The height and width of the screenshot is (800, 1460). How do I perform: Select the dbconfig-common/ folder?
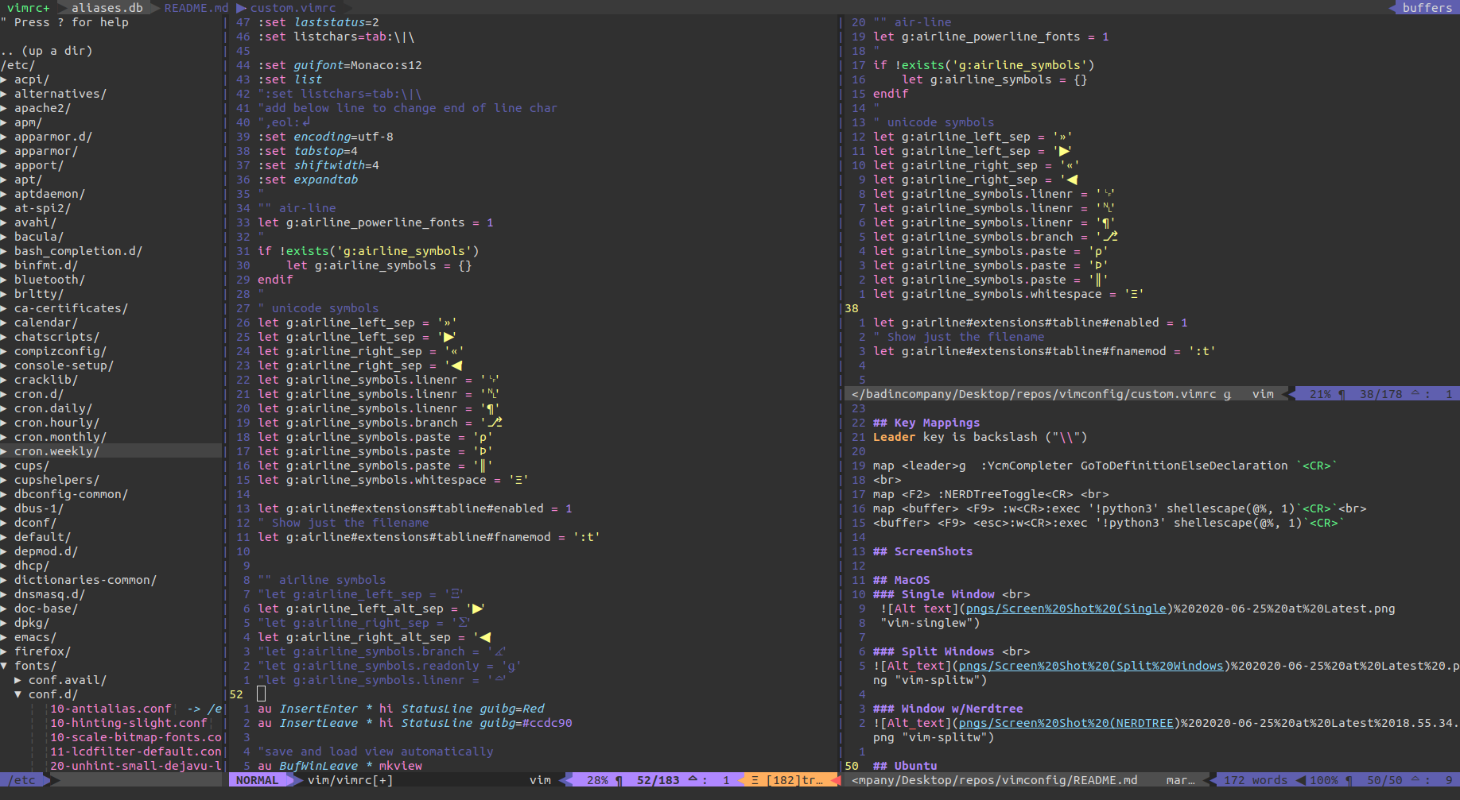71,494
